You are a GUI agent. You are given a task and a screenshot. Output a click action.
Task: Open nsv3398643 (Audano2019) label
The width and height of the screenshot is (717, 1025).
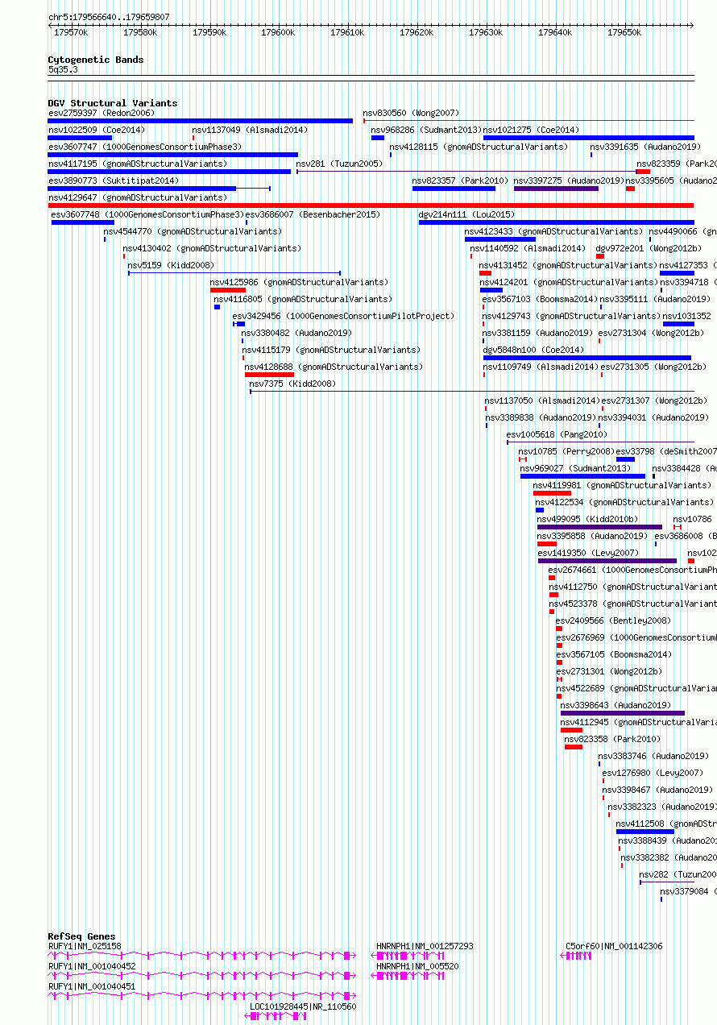(x=615, y=705)
